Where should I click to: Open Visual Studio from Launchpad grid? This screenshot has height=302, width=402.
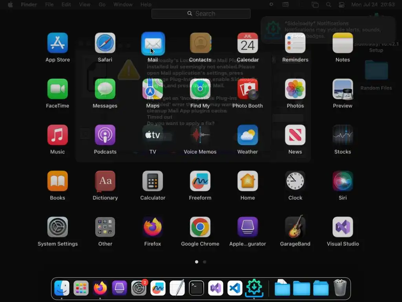[343, 227]
